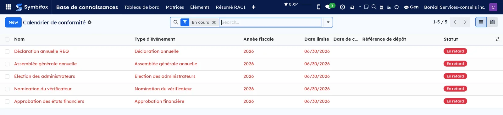The height and width of the screenshot is (115, 503).
Task: Sort by Date limite column header
Action: [x=317, y=39]
